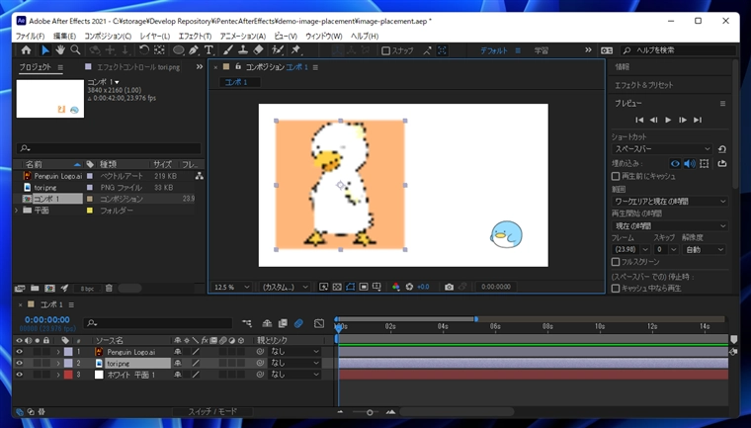Hide the White Solid 1 layer

pyautogui.click(x=19, y=375)
